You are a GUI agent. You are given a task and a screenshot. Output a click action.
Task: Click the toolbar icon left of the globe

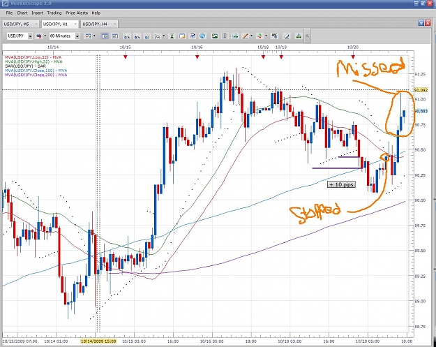point(192,36)
